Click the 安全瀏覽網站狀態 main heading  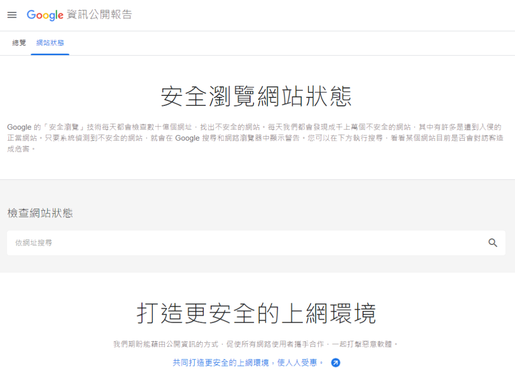[x=256, y=96]
